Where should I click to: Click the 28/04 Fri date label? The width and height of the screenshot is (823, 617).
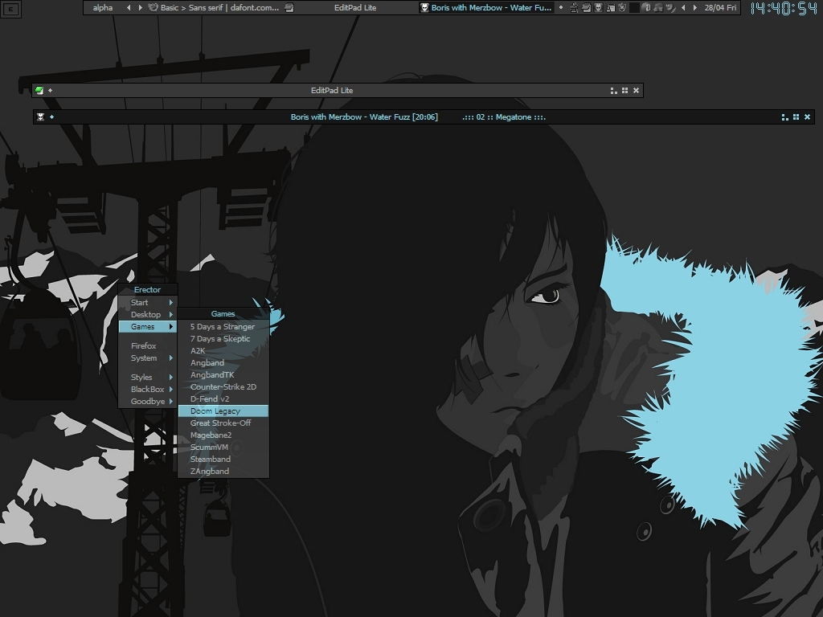tap(721, 8)
